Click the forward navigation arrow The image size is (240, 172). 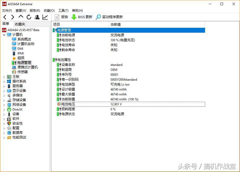pyautogui.click(x=12, y=17)
